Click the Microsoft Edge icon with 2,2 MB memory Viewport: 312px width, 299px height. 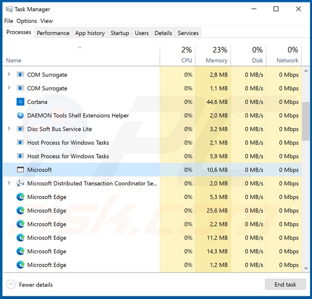click(x=20, y=224)
